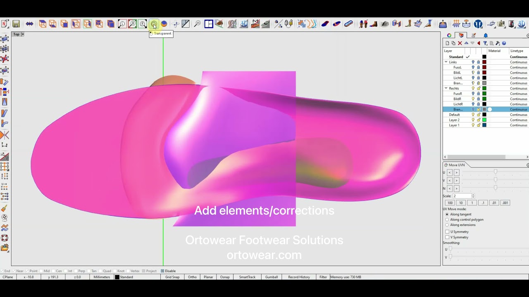Open the layer filter funnel icon
The width and height of the screenshot is (529, 297).
pyautogui.click(x=485, y=43)
